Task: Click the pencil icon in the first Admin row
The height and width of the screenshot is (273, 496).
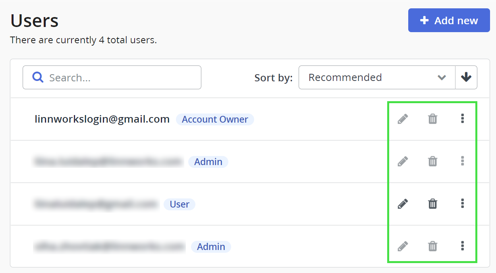Action: [x=403, y=161]
